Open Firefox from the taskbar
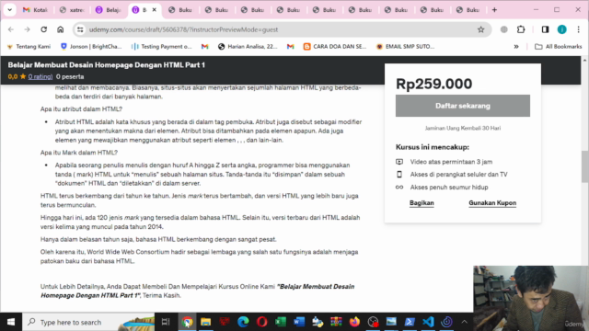The width and height of the screenshot is (589, 331). coord(354,322)
